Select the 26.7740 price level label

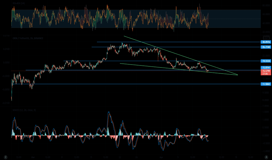pyautogui.click(x=266, y=47)
